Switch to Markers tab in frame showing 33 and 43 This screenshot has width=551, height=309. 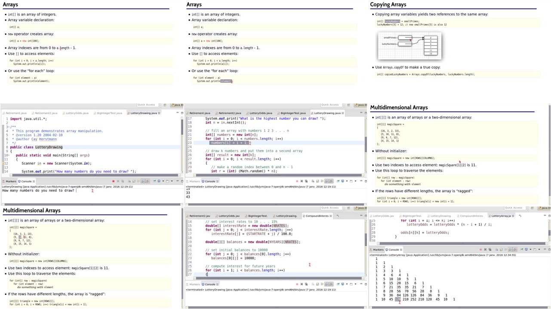tap(193, 181)
